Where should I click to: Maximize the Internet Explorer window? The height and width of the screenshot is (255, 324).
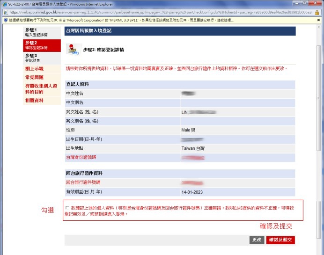[304, 3]
